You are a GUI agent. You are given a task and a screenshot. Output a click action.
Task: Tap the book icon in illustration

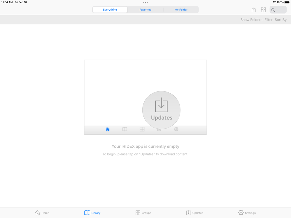125,129
